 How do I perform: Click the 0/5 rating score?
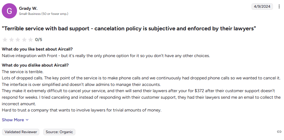pos(38,40)
